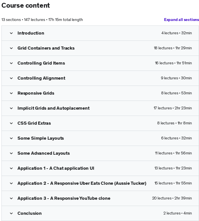The image size is (199, 221).
Task: Expand Some Simple Layouts chevron
Action: (x=11, y=138)
